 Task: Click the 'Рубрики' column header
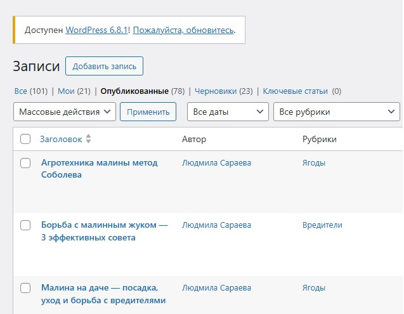(320, 139)
